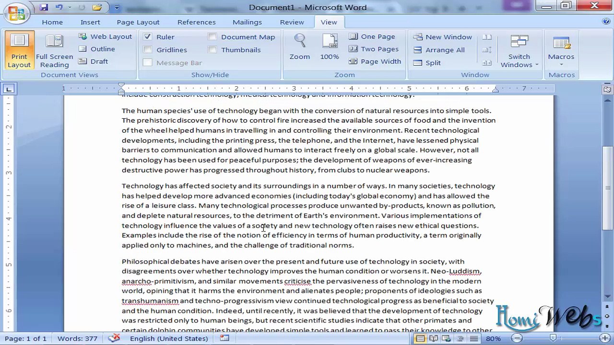Select Outline document view
The width and height of the screenshot is (614, 345).
coord(97,49)
